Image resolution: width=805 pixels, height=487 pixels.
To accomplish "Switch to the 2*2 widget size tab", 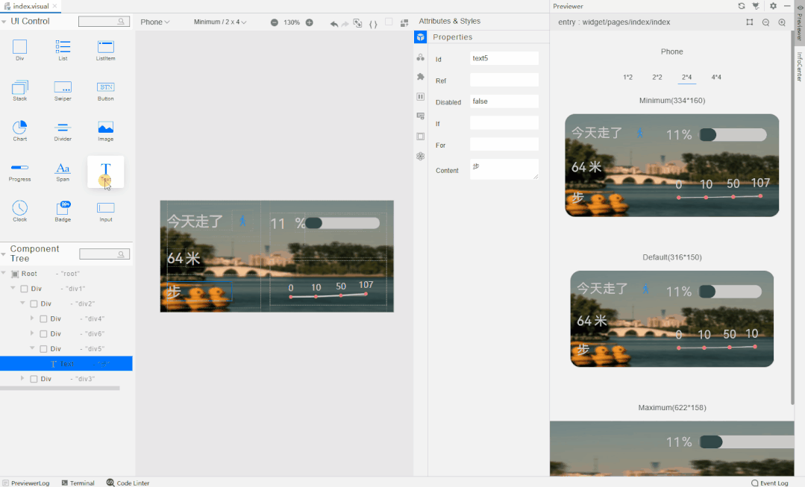I will (x=657, y=78).
